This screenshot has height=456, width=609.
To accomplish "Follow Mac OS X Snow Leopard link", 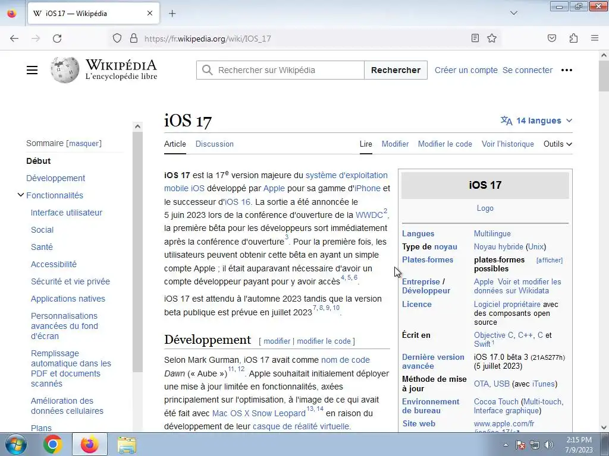I will (x=259, y=413).
